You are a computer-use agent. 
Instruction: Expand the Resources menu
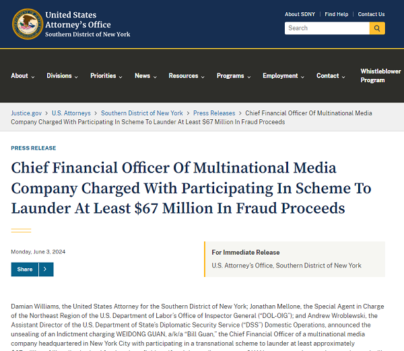(x=187, y=76)
